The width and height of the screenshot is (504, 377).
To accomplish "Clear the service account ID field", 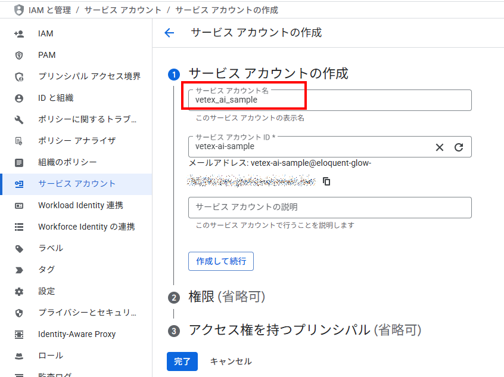I will [x=440, y=147].
